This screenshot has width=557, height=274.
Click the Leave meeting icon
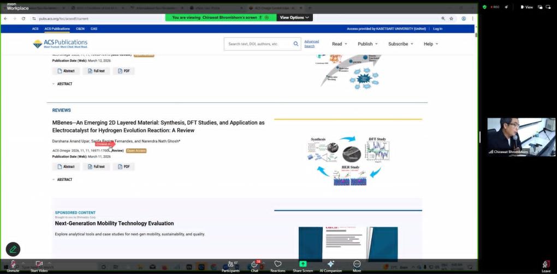coord(546,265)
